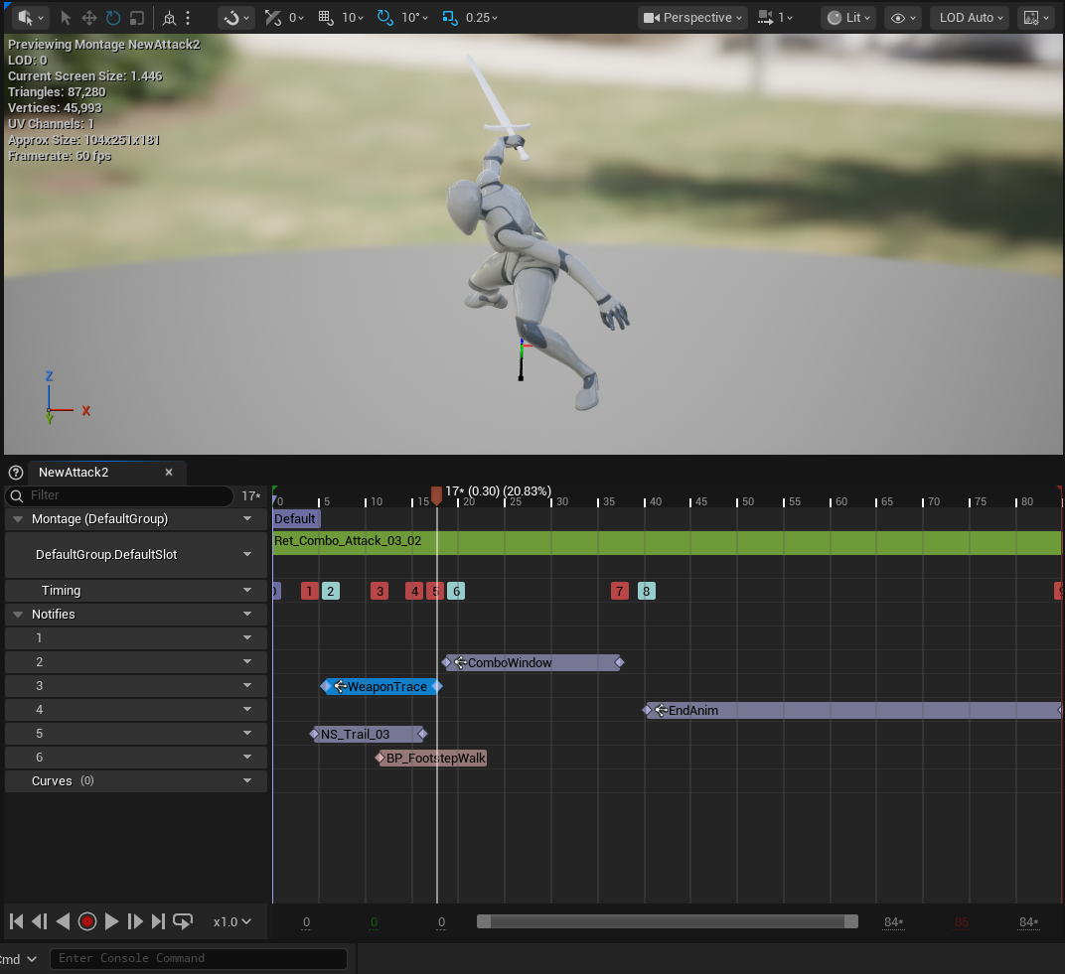Focus the Filter search field
The width and height of the screenshot is (1065, 974).
coord(119,495)
